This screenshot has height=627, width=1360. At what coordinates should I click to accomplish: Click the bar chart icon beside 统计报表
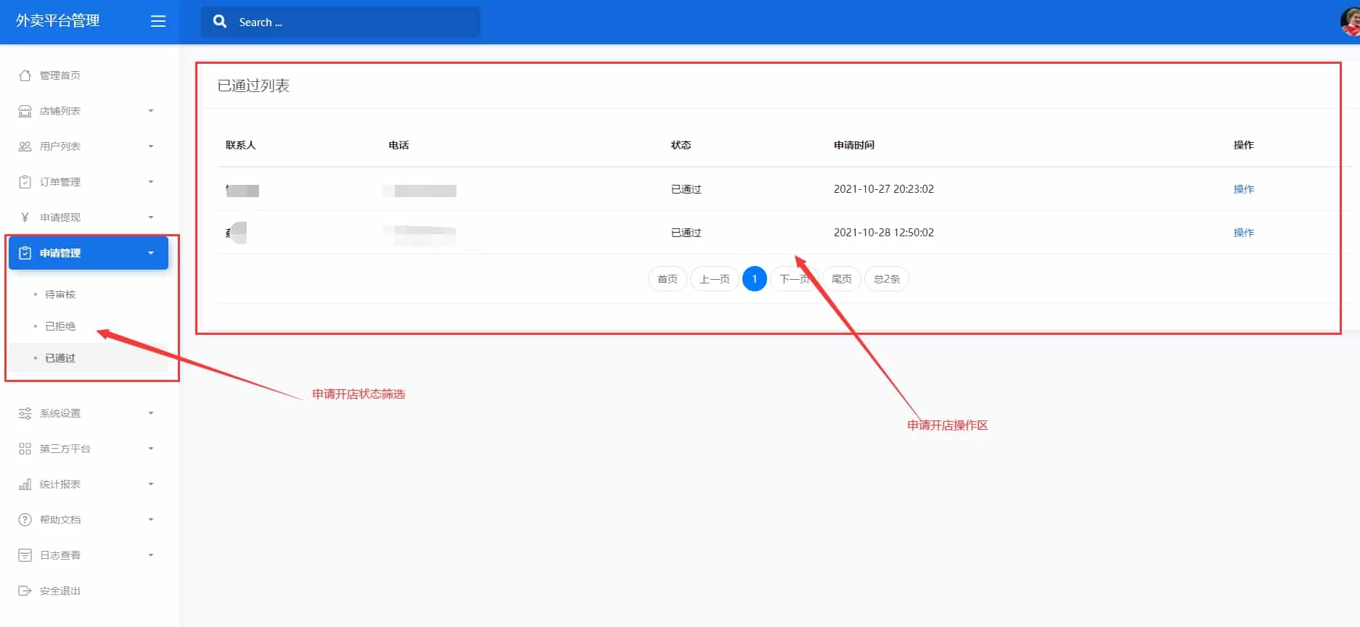pyautogui.click(x=25, y=484)
